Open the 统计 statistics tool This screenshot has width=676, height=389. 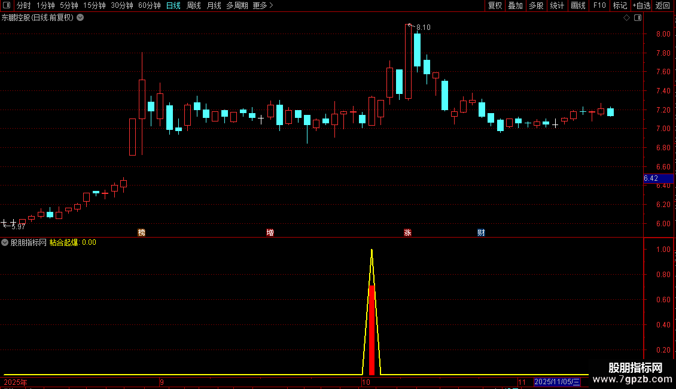coord(557,5)
